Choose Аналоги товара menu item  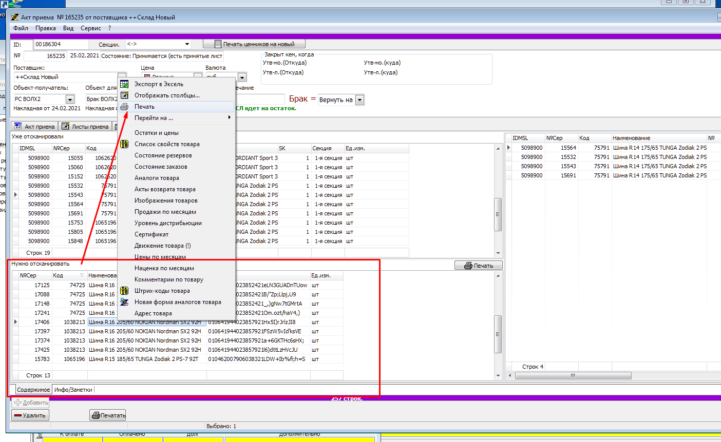pyautogui.click(x=177, y=178)
